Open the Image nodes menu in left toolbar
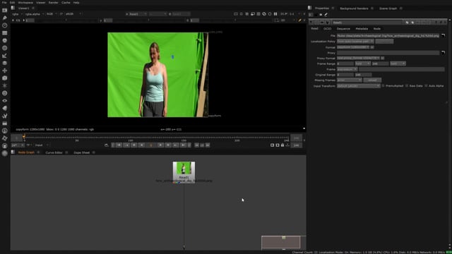This screenshot has width=452, height=254. click(x=5, y=11)
